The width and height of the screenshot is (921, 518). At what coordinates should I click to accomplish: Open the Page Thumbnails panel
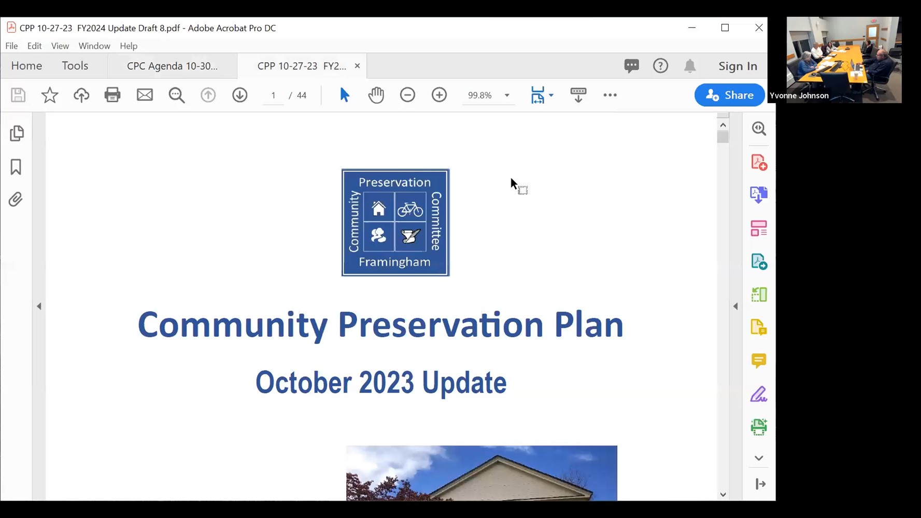click(x=17, y=133)
